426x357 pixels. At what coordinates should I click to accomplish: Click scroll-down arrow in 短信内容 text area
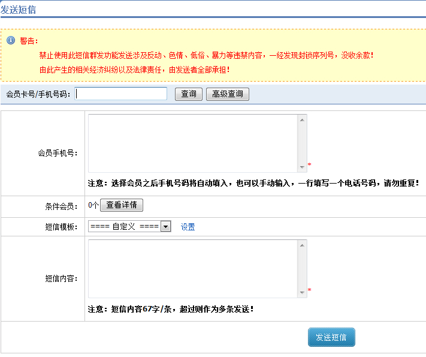tap(303, 293)
